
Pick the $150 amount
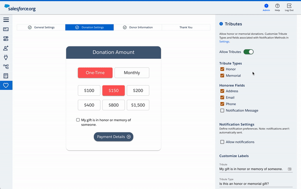click(114, 91)
